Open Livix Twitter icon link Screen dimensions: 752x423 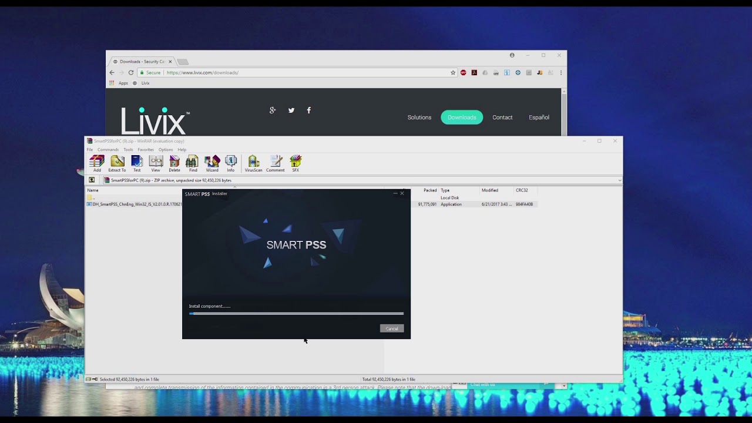(x=291, y=110)
